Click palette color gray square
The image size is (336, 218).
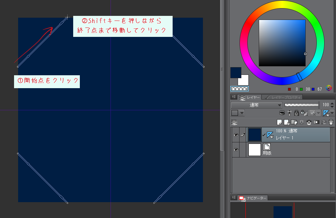[235, 113]
